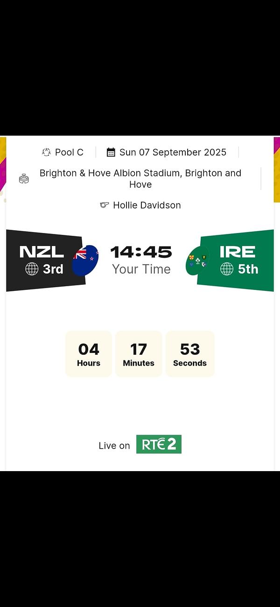This screenshot has height=607, width=280.
Task: Tap the referee whistle icon
Action: click(105, 205)
